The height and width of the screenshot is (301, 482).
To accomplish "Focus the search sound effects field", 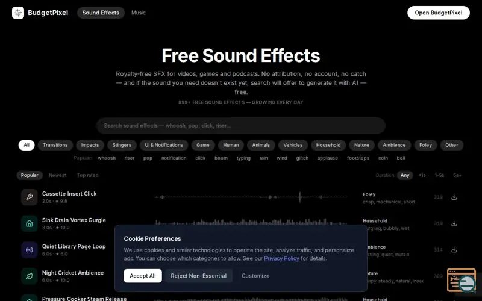I will click(240, 126).
